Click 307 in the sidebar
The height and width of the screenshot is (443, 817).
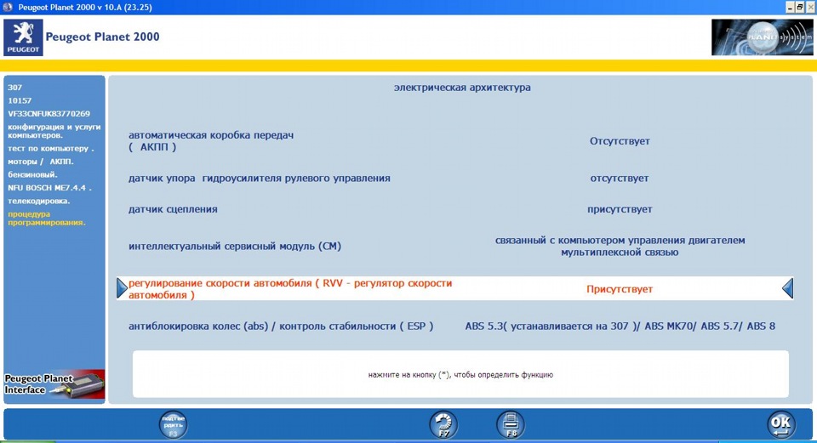coord(15,88)
